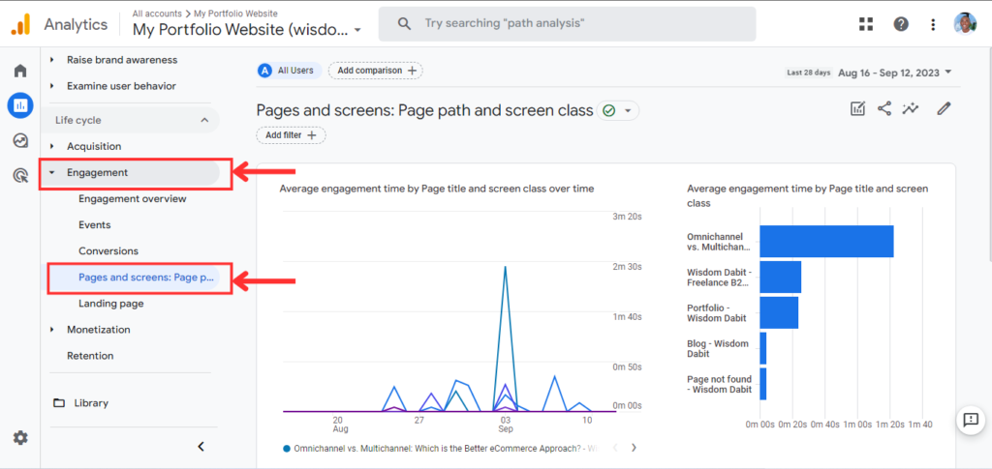Click the Omnichannel legend entry below chart
992x469 pixels.
coord(441,448)
